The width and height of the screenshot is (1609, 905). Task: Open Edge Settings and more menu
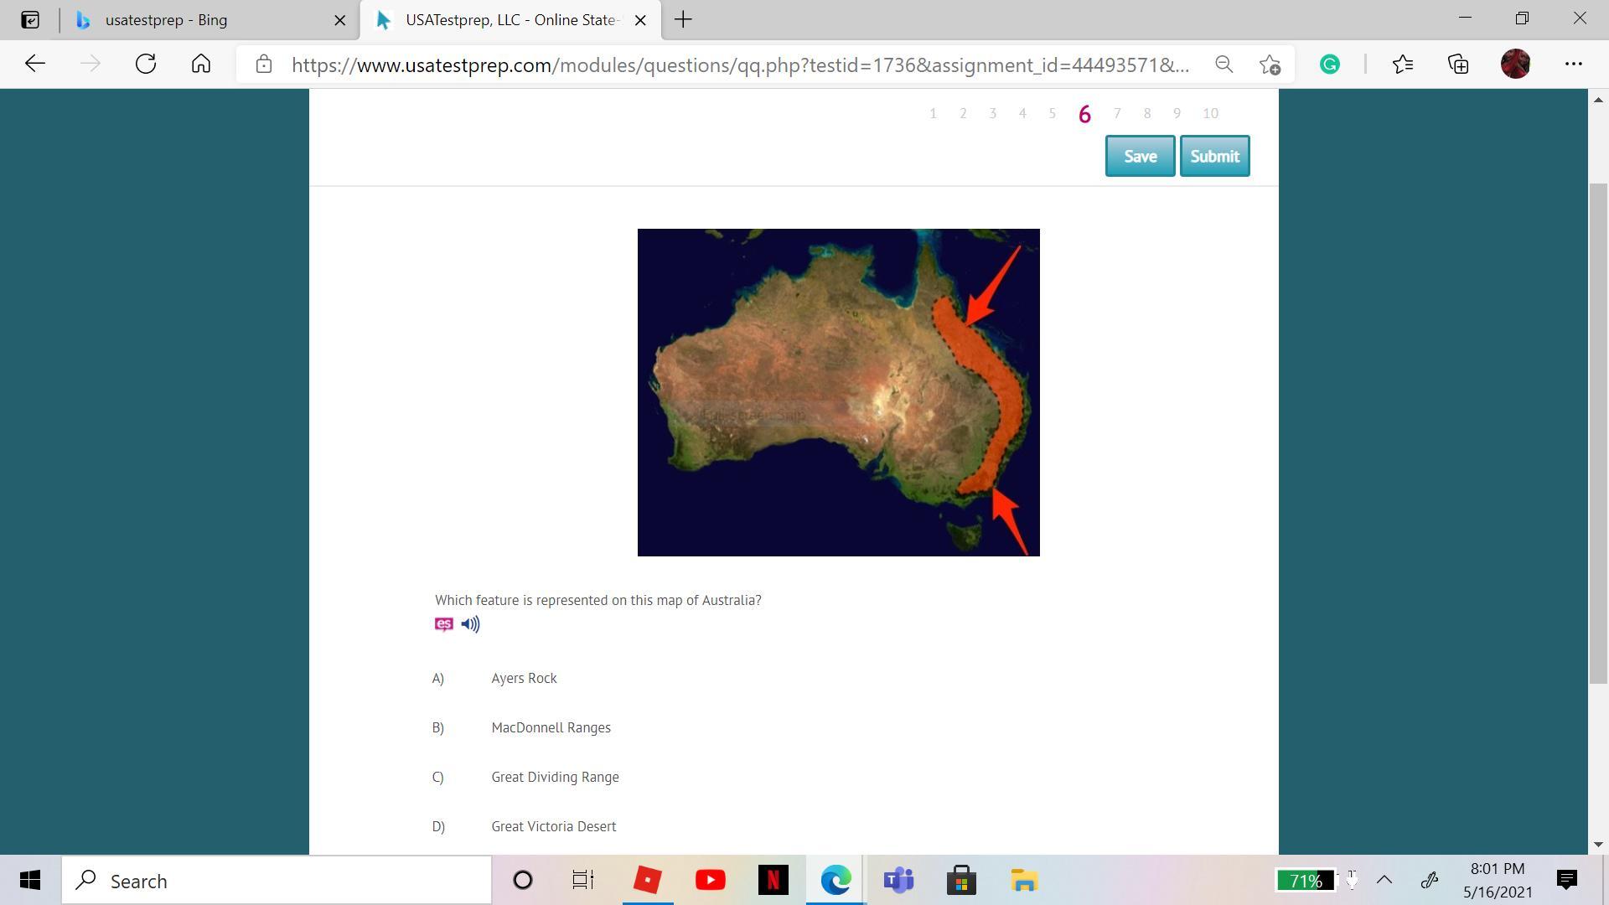point(1573,65)
